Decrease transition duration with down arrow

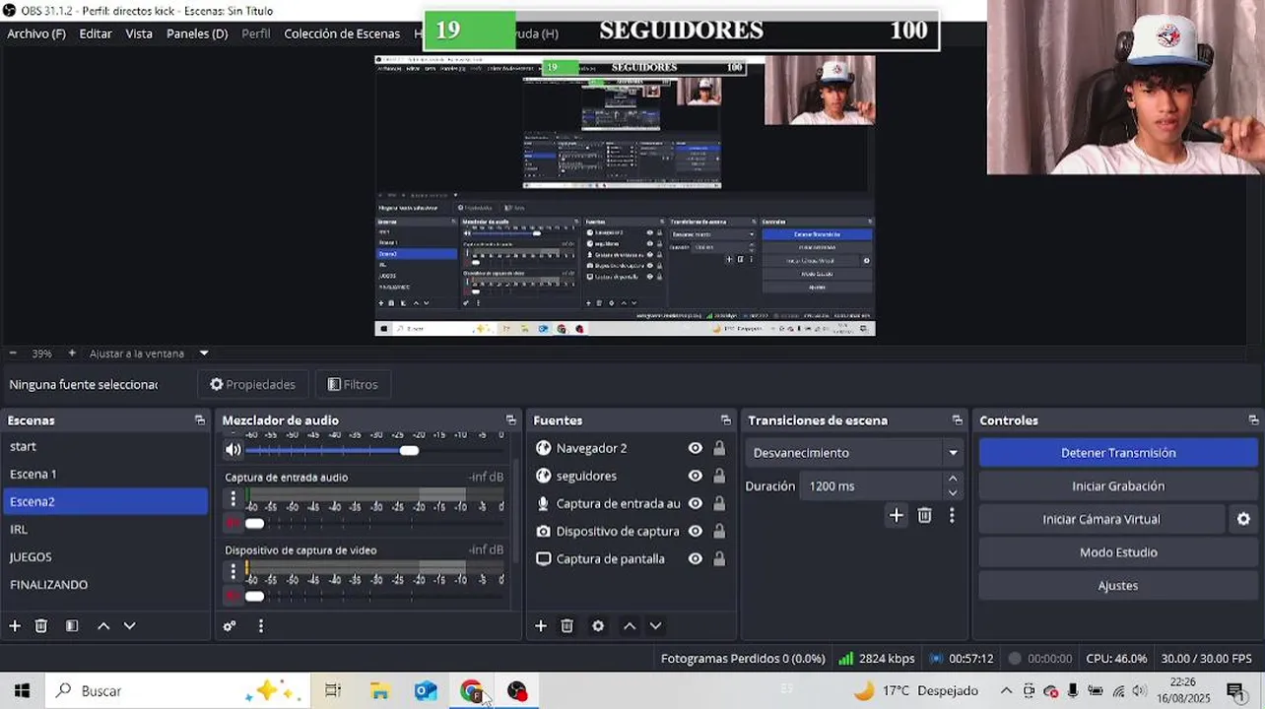click(x=953, y=492)
